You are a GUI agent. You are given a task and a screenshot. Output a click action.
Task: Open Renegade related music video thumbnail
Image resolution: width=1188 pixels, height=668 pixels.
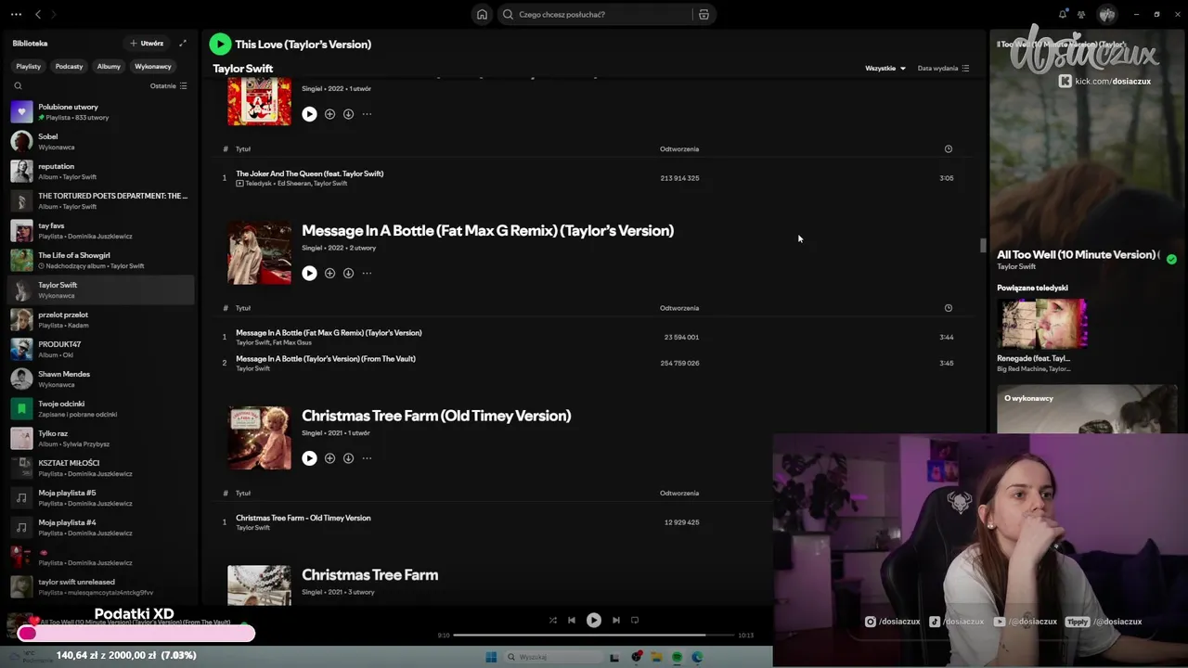click(x=1042, y=324)
